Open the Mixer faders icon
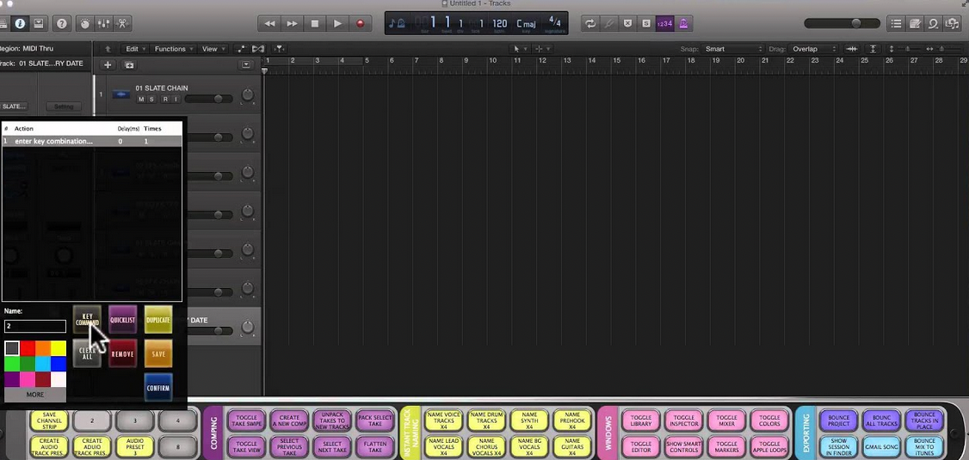This screenshot has width=969, height=460. point(104,23)
